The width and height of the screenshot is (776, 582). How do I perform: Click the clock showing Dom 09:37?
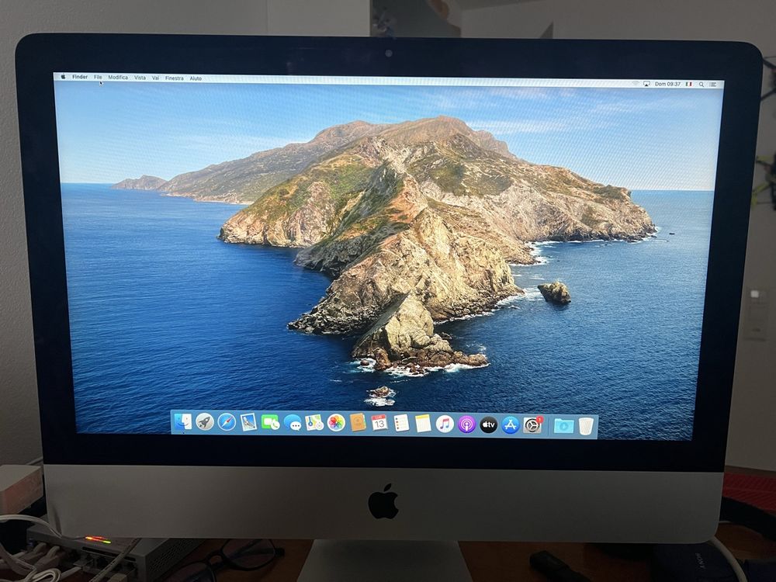click(x=667, y=84)
